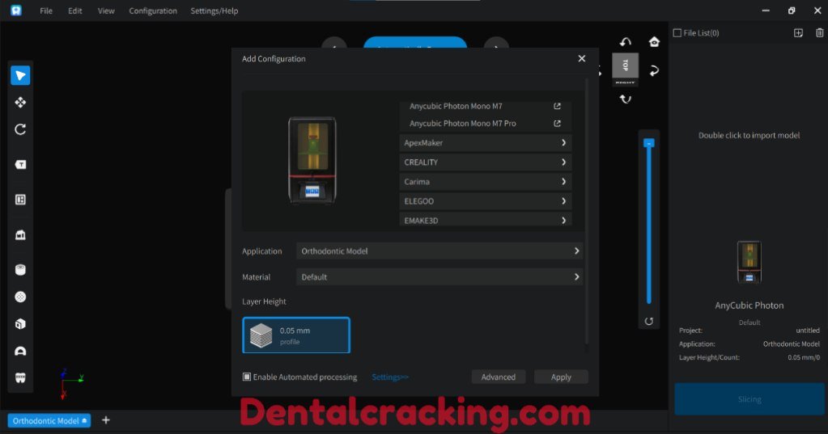Image resolution: width=828 pixels, height=434 pixels.
Task: Select the arrow pointer tool
Action: tap(20, 75)
